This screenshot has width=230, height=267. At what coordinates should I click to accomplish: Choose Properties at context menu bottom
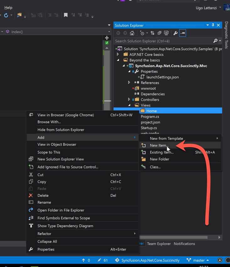click(x=83, y=249)
